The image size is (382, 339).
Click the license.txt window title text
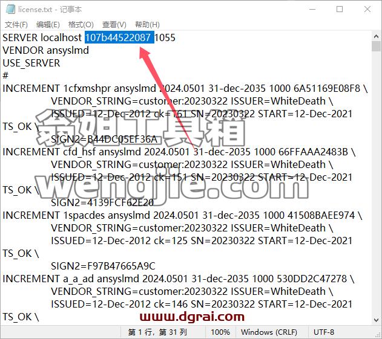pos(50,9)
